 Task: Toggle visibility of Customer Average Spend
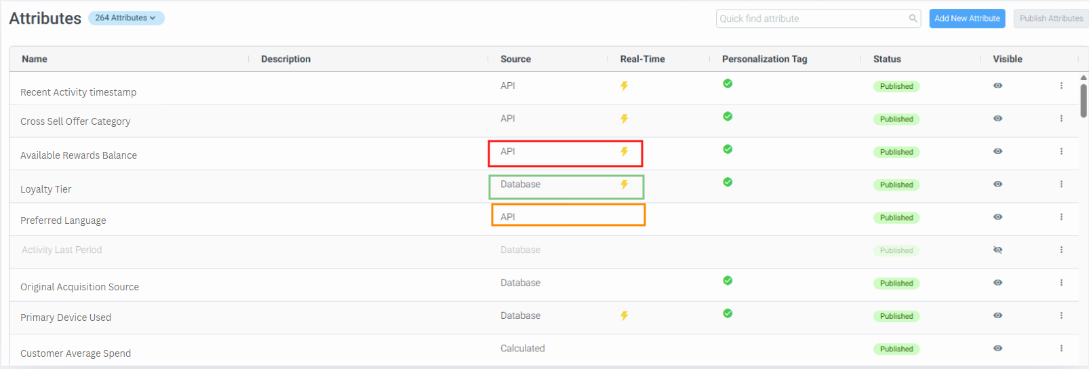coord(997,348)
